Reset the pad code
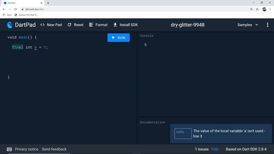The width and height of the screenshot is (274, 154). pos(75,25)
